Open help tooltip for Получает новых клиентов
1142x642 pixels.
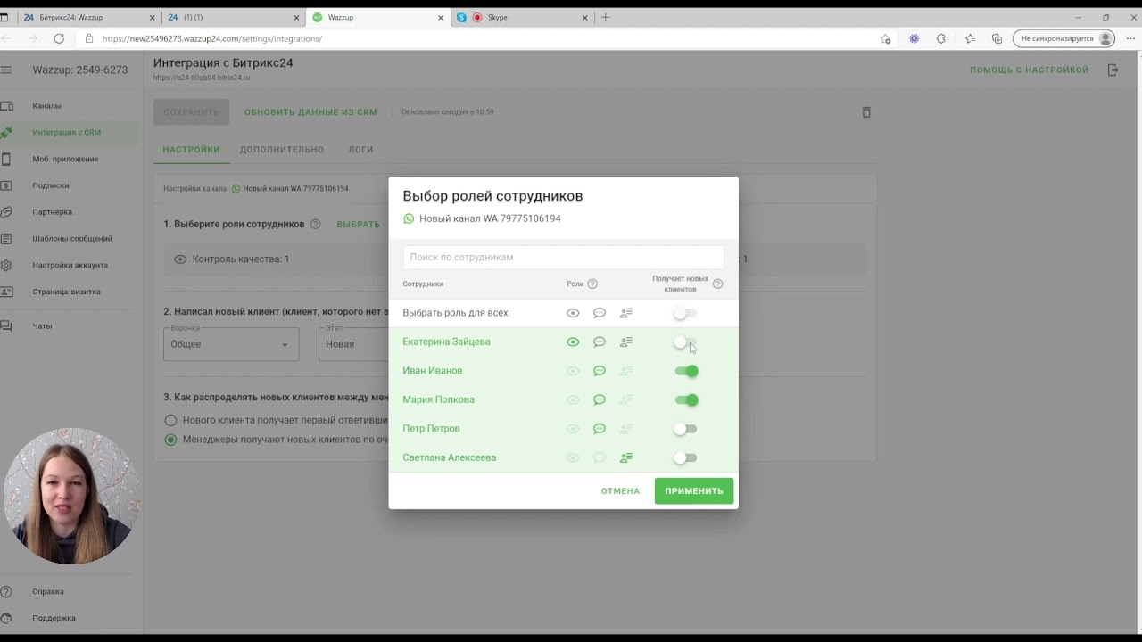tap(717, 284)
